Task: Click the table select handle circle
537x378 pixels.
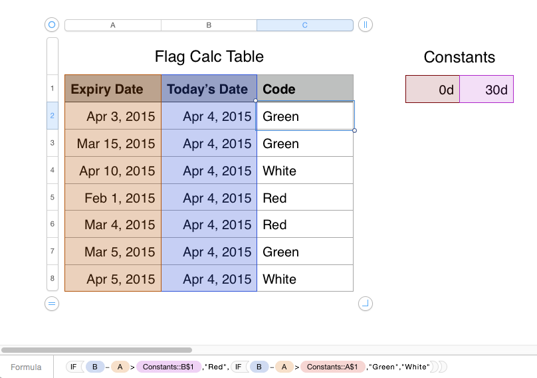Action: (52, 25)
